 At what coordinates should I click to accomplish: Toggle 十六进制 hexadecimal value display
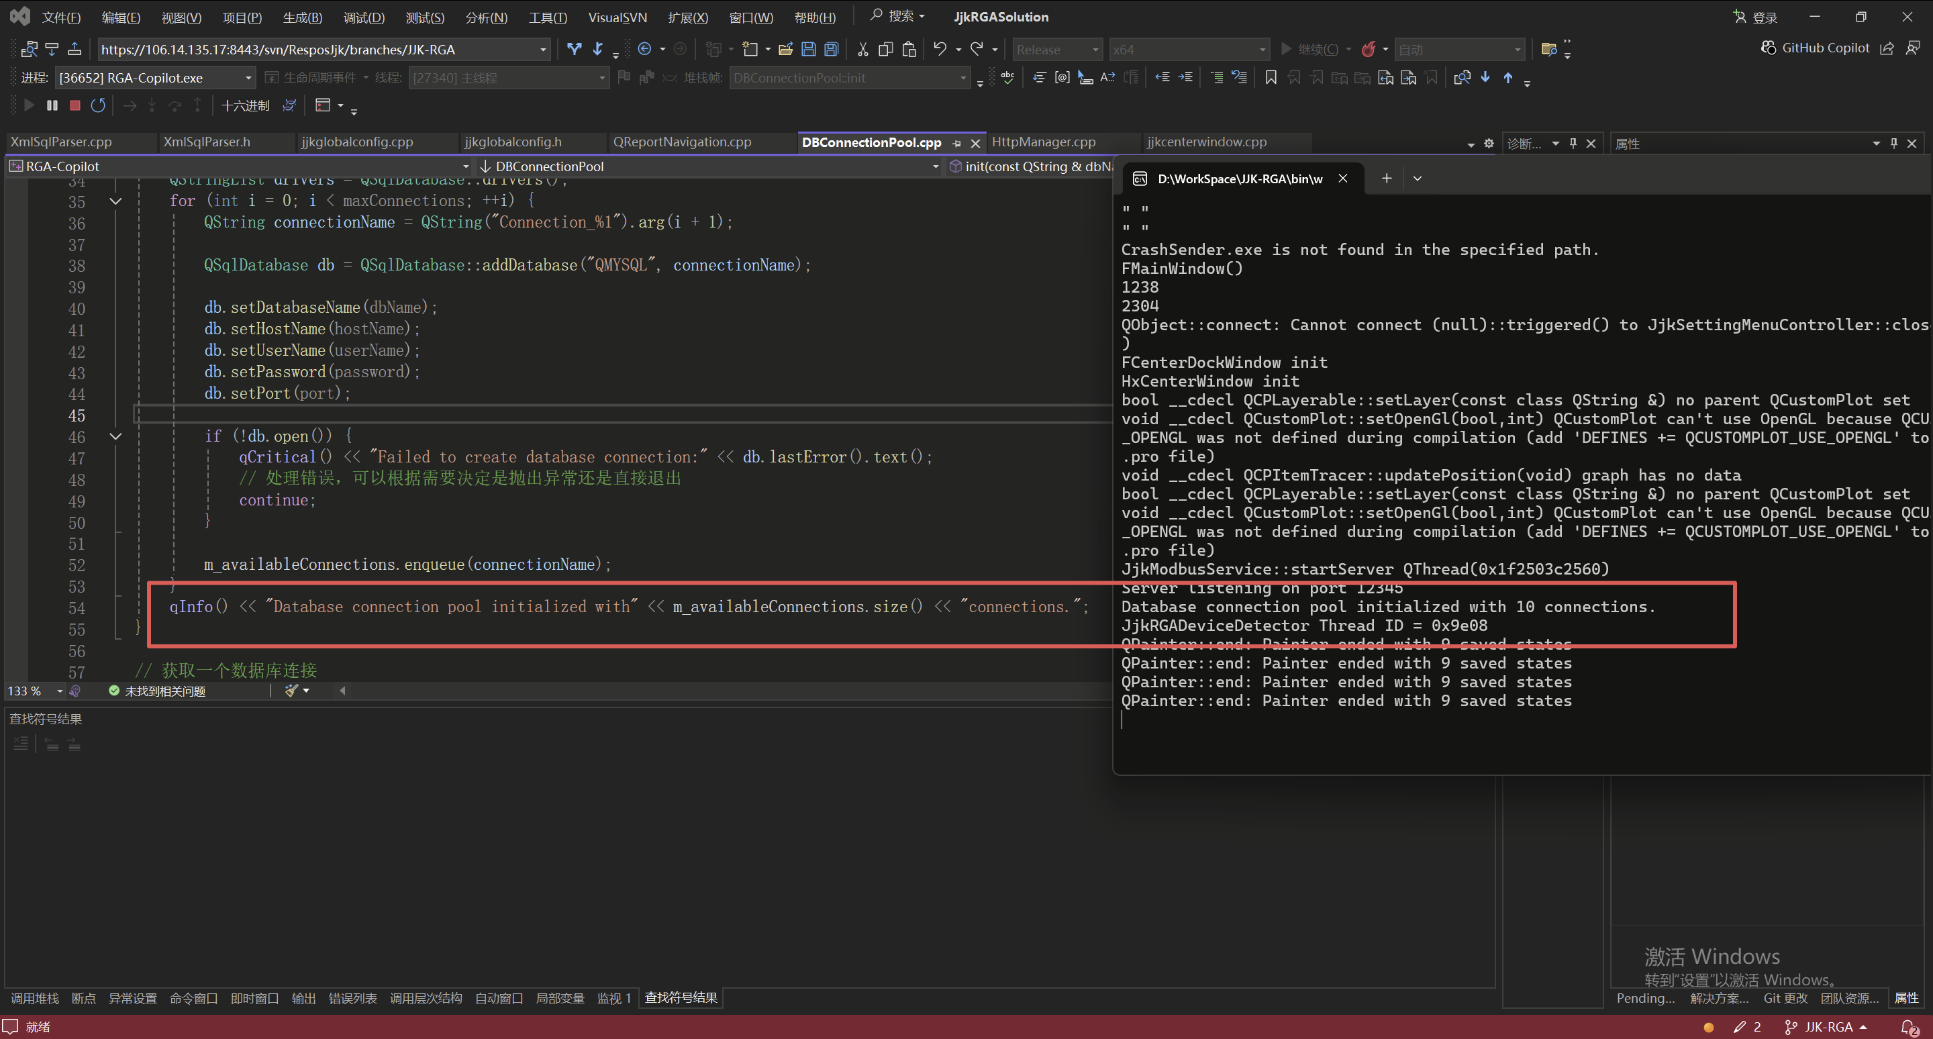(x=246, y=105)
